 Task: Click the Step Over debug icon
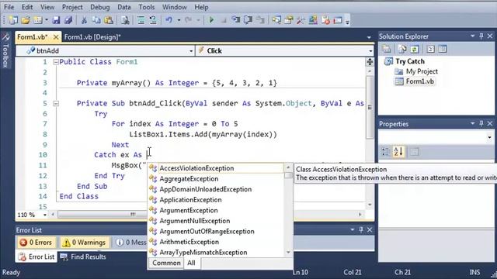pos(248,20)
